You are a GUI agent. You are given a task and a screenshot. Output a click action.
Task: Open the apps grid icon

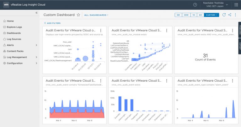tap(236, 5)
